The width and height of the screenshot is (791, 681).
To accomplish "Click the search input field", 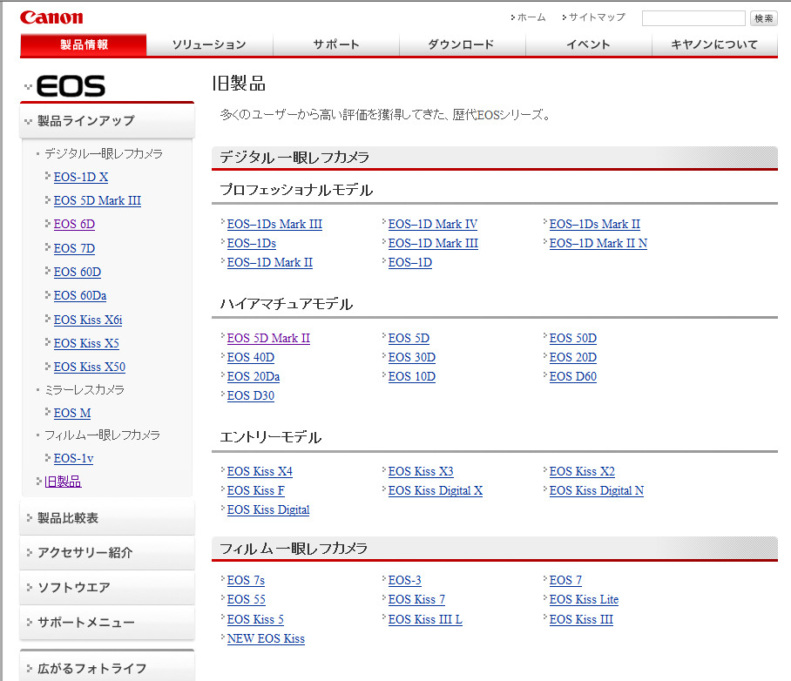I will (693, 18).
